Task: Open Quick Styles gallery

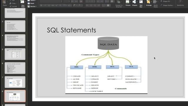Action: pos(156,4)
